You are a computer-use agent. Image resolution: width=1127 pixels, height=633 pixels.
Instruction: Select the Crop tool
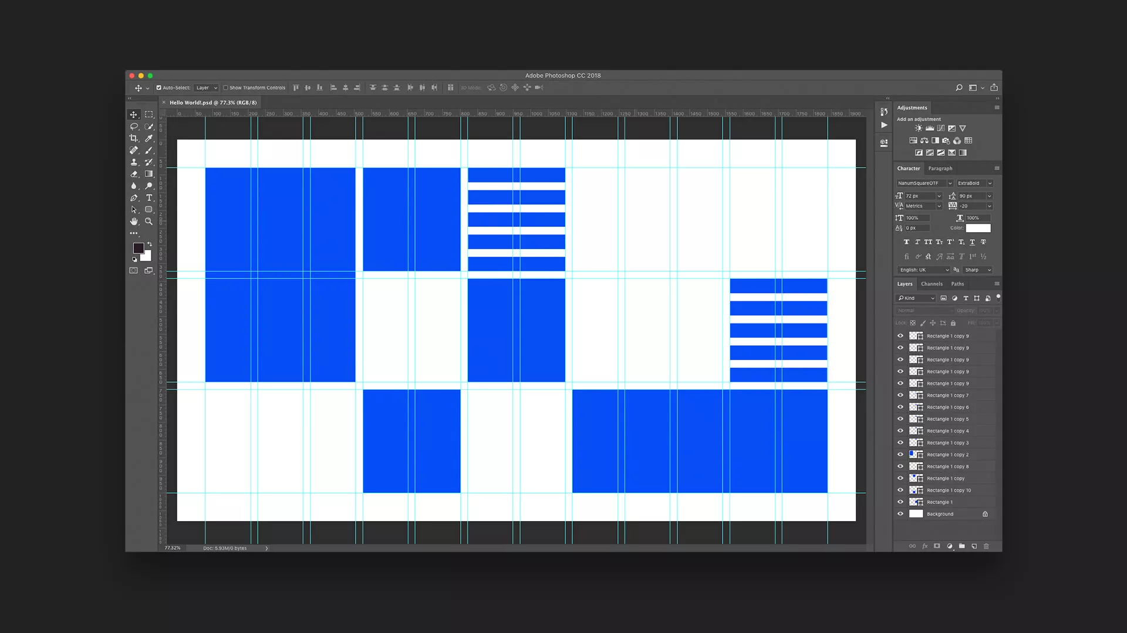[x=134, y=138]
